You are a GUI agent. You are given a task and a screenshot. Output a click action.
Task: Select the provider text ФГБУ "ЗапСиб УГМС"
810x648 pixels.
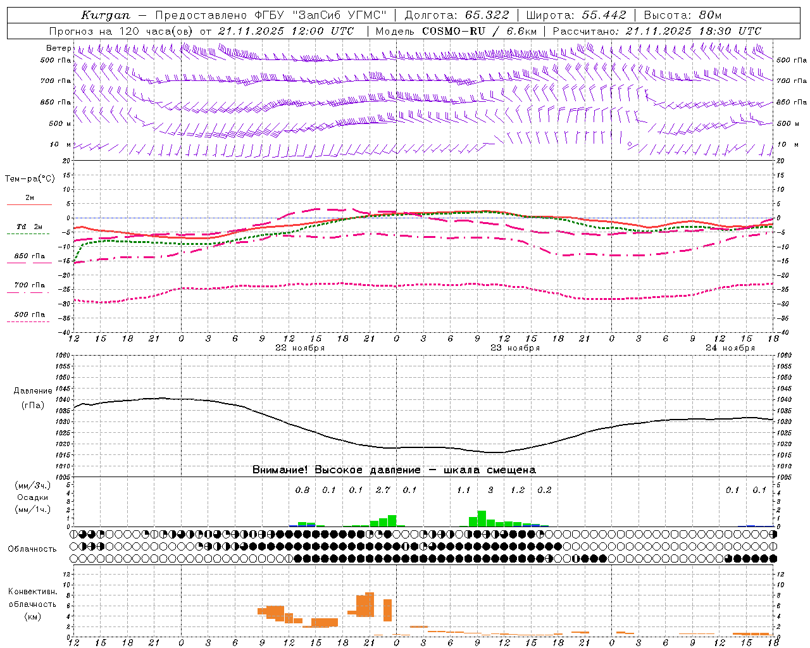click(x=321, y=15)
